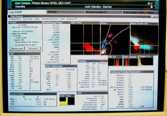The width and height of the screenshot is (167, 116).
Task: Click the RBC Volume histogram
Action: point(130,62)
